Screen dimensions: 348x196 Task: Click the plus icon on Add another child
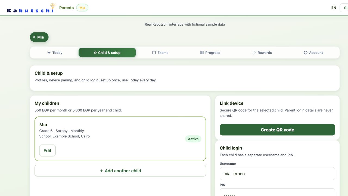[101, 171]
